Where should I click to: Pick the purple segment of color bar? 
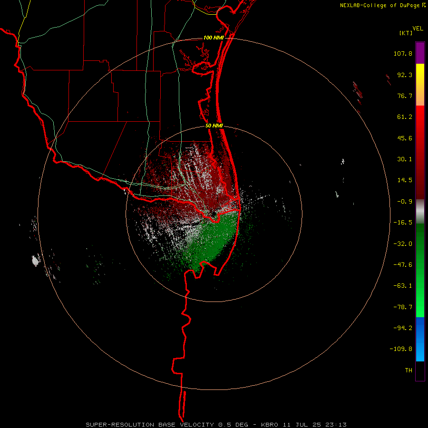(x=420, y=53)
